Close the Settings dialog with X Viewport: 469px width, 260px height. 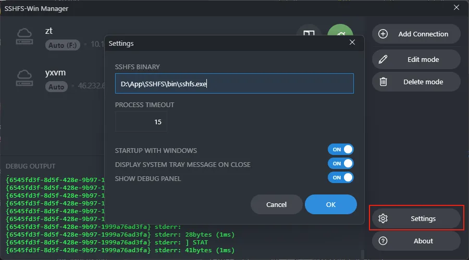(x=352, y=43)
